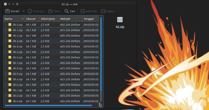Select the lib 1.zip file icon
The image size is (209, 110).
click(x=10, y=30)
